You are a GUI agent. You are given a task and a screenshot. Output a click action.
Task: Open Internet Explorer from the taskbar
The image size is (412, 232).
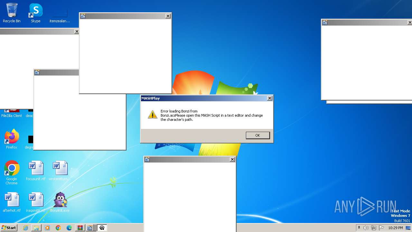[x=25, y=228]
